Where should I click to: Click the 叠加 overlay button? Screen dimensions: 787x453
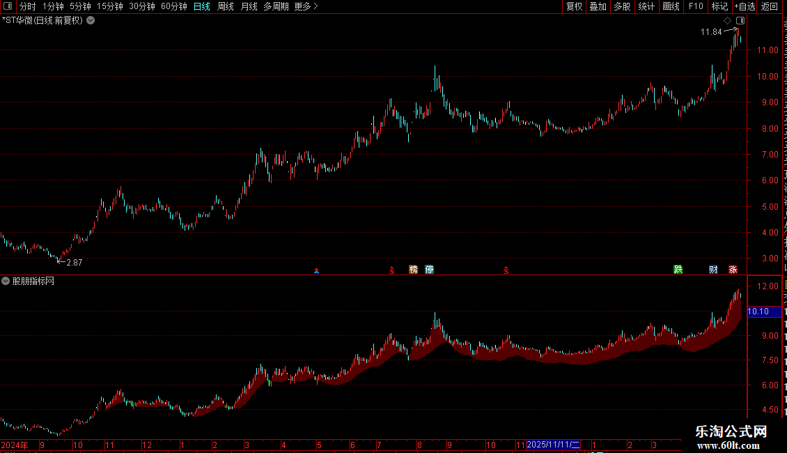[x=598, y=6]
